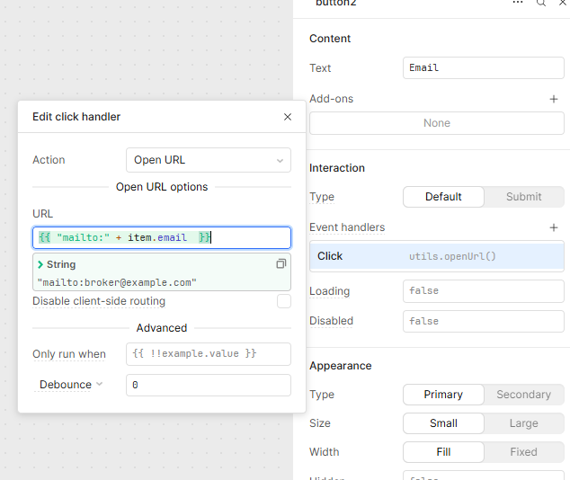Copy the evaluated String preview value
This screenshot has height=480, width=570.
(x=281, y=264)
